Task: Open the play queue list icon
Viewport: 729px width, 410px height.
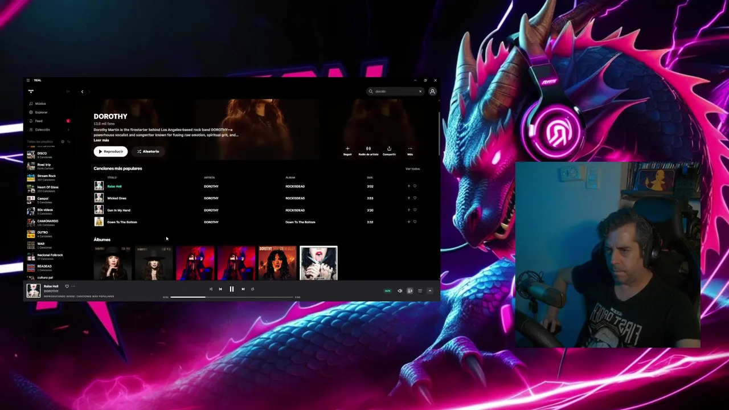Action: pyautogui.click(x=420, y=291)
